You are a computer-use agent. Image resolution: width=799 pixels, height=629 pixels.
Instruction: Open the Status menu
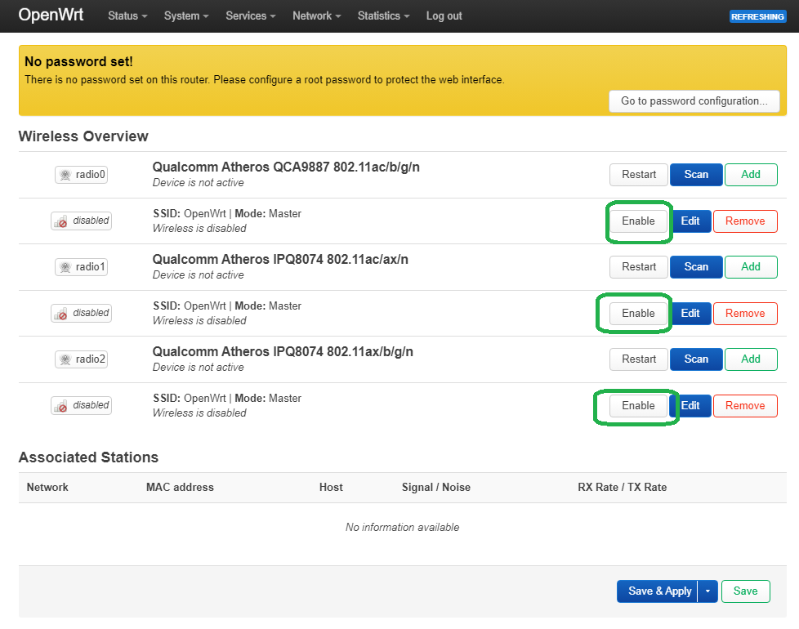[x=127, y=16]
